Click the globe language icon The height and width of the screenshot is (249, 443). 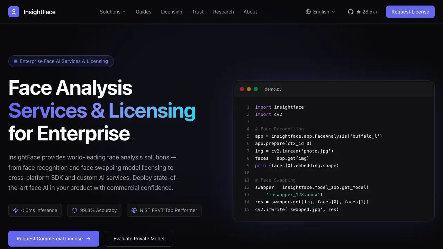pyautogui.click(x=308, y=12)
